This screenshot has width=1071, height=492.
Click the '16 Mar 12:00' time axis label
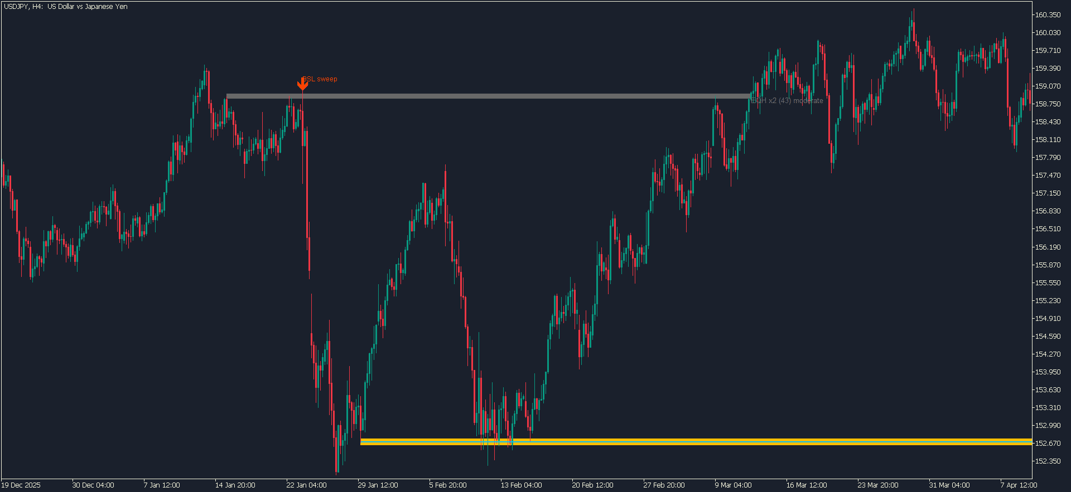(x=807, y=485)
